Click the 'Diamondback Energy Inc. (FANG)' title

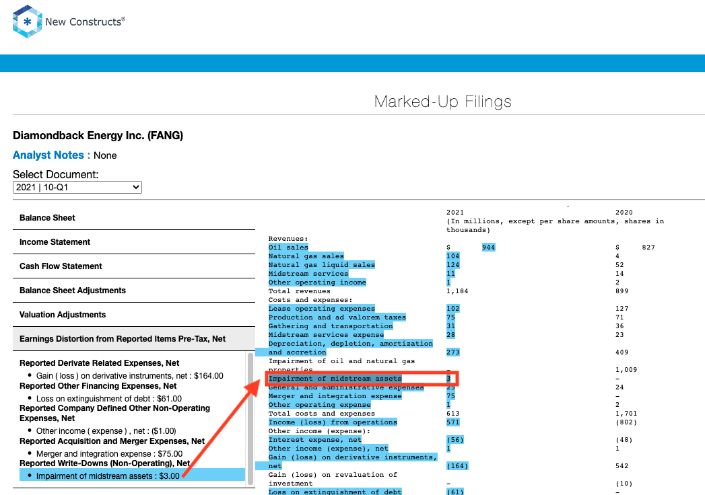[x=98, y=136]
